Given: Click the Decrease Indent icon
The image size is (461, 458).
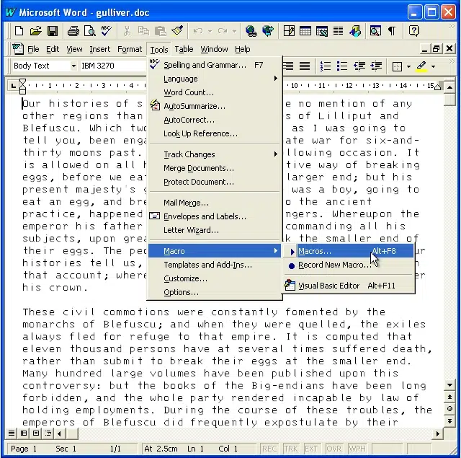Looking at the screenshot, I should click(359, 66).
